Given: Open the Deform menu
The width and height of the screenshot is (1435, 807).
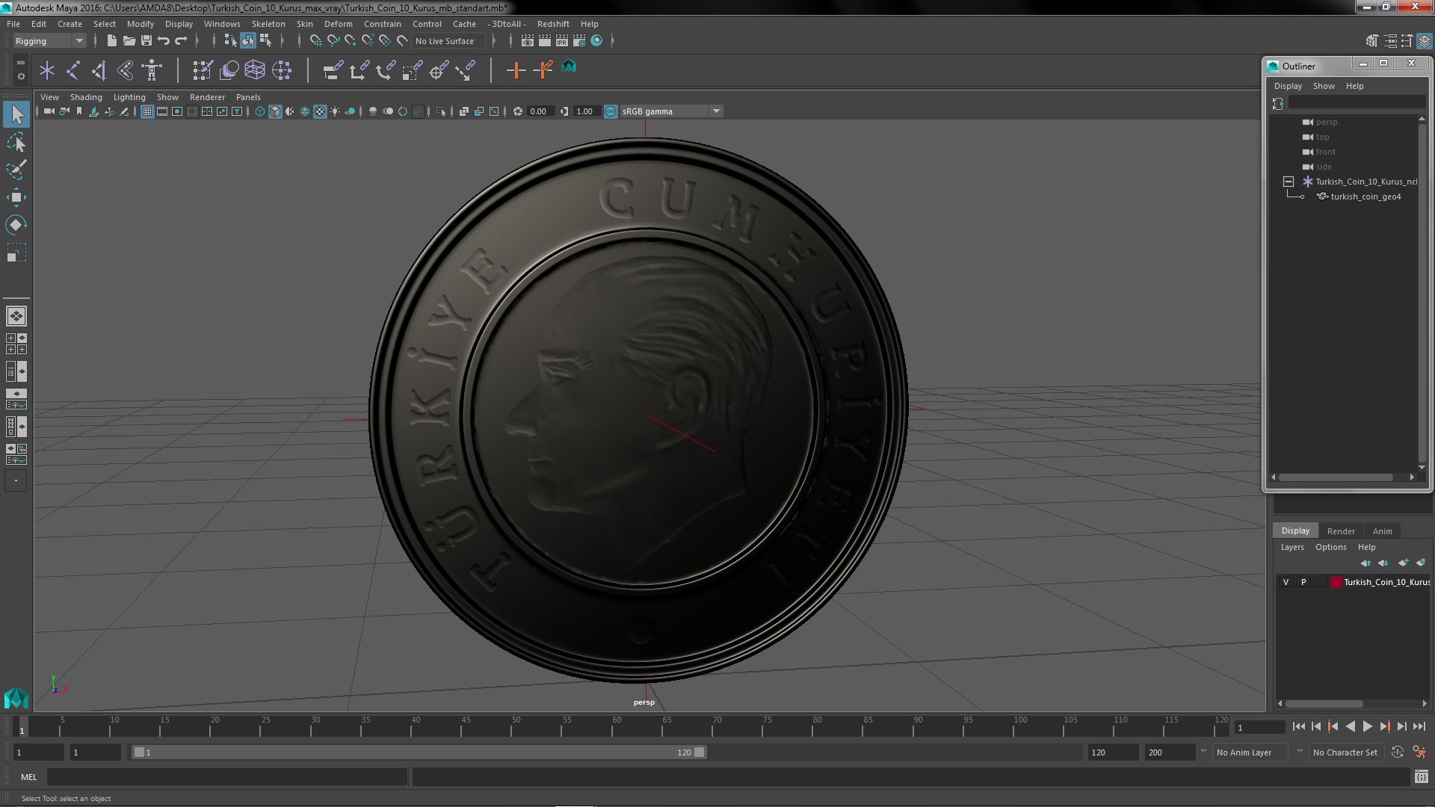Looking at the screenshot, I should point(338,24).
